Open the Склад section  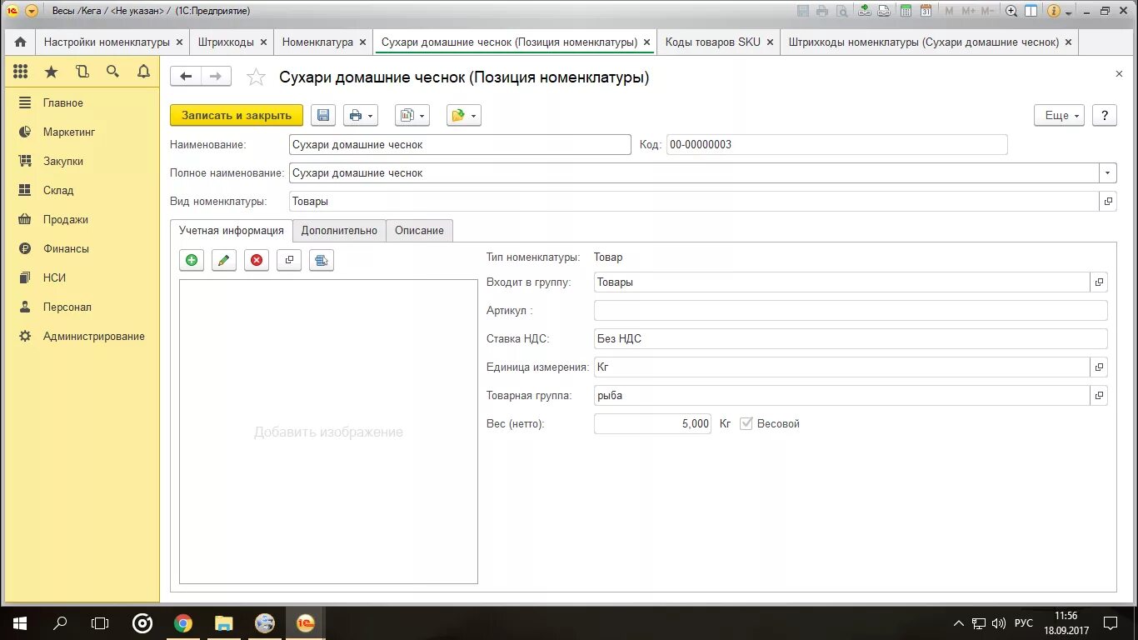click(x=58, y=190)
